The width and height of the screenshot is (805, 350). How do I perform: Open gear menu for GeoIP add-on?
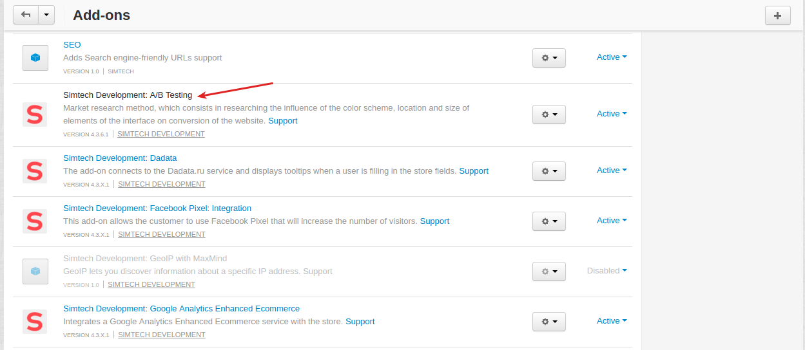click(549, 271)
